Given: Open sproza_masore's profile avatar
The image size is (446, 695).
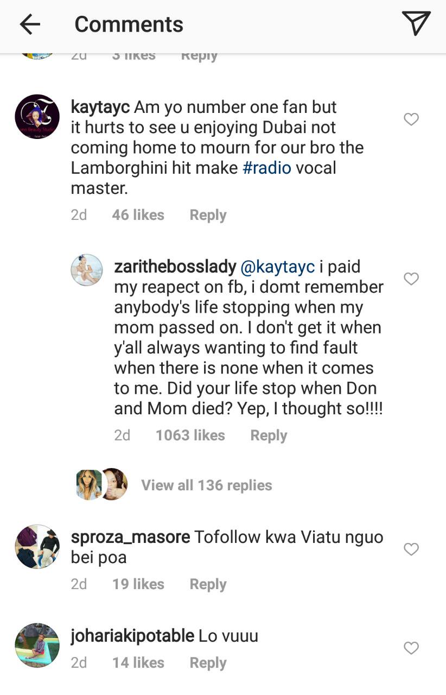Looking at the screenshot, I should click(37, 546).
